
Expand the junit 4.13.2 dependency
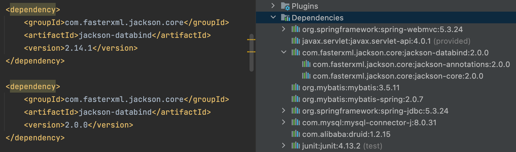pos(283,146)
